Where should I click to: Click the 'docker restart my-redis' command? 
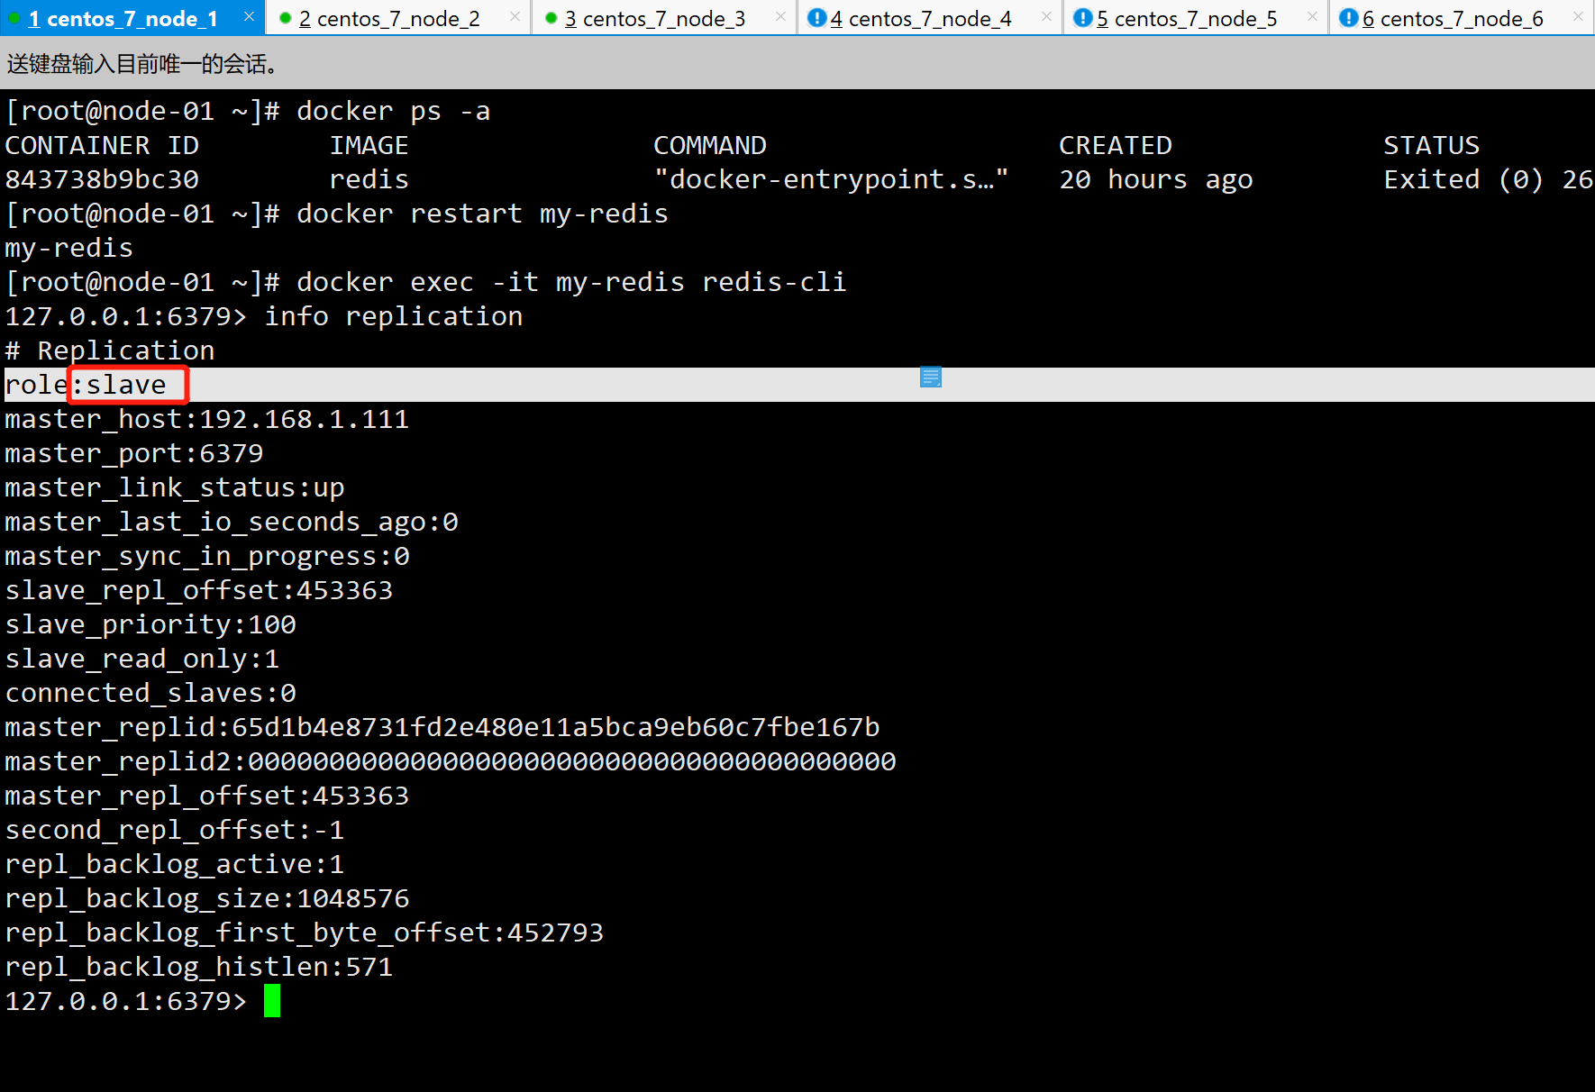click(336, 214)
